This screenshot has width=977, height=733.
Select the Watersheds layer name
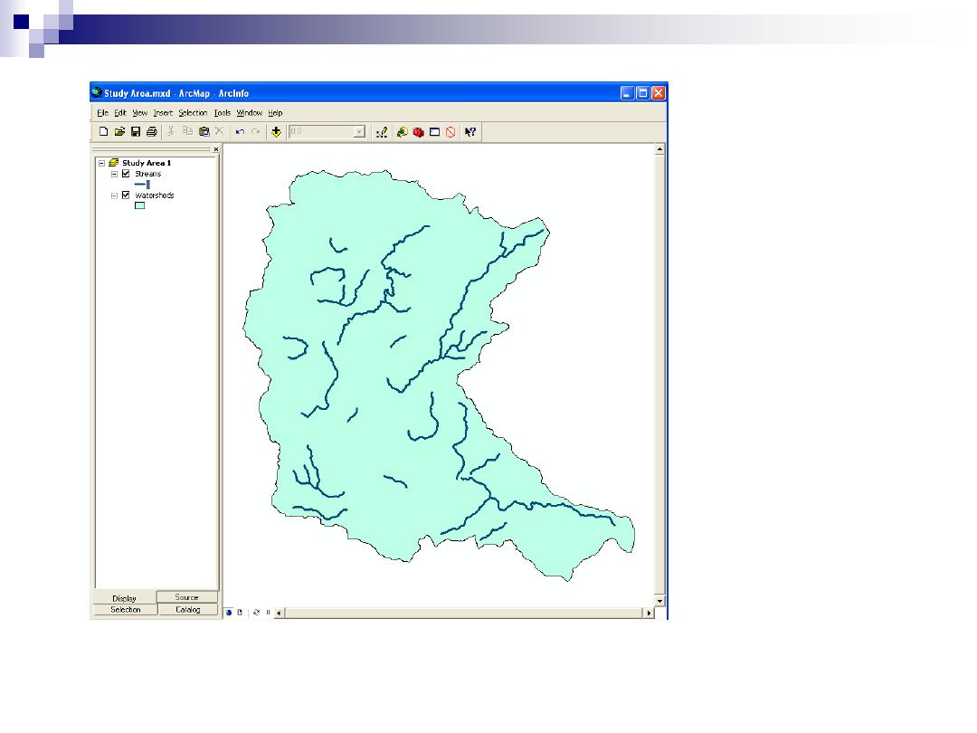pyautogui.click(x=155, y=195)
